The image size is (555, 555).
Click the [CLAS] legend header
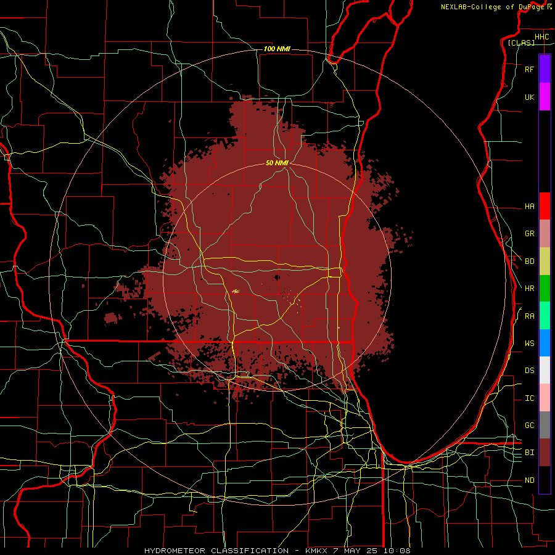pos(521,43)
